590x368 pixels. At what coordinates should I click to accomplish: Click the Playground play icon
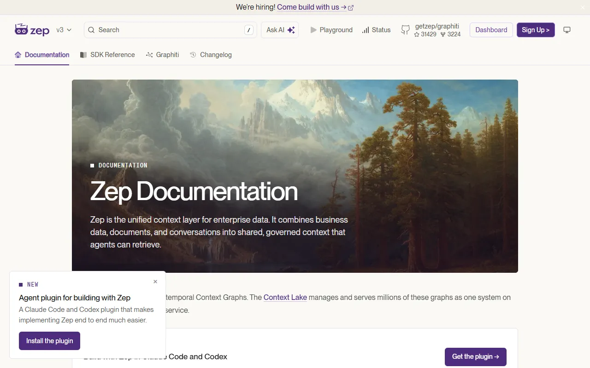313,30
